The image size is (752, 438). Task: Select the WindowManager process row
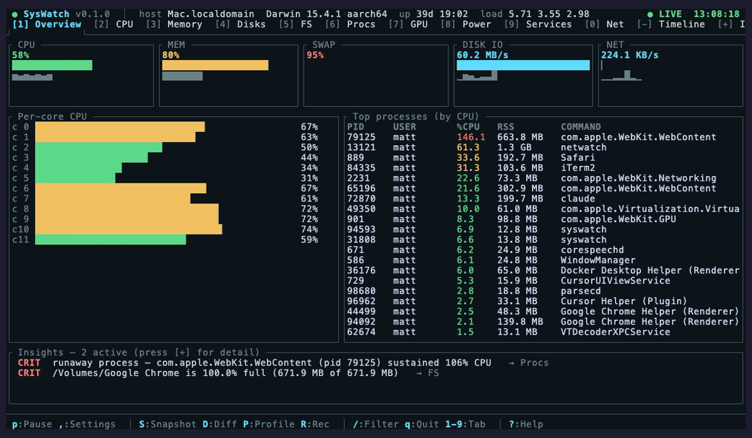(543, 260)
